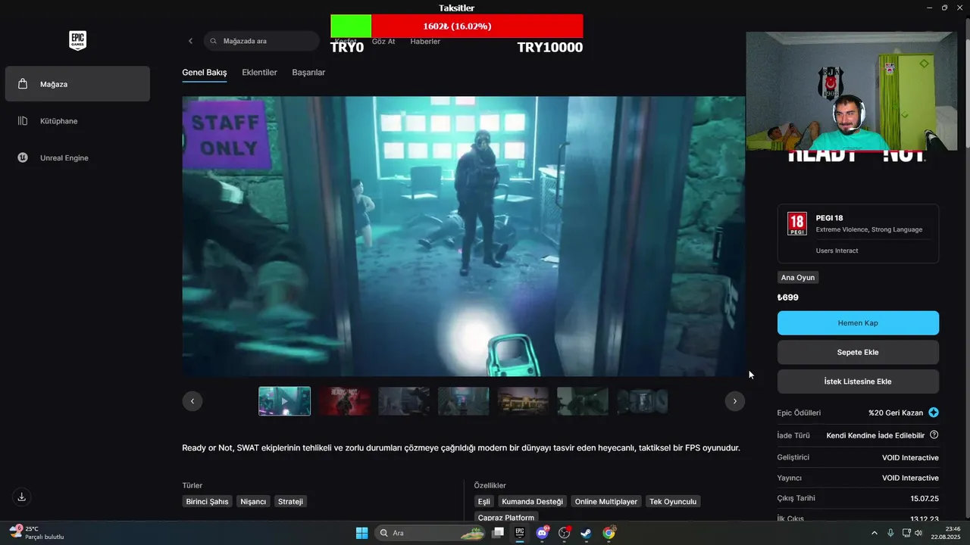Viewport: 970px width, 545px height.
Task: Select the thumbnail showing a lit building at night
Action: (523, 401)
